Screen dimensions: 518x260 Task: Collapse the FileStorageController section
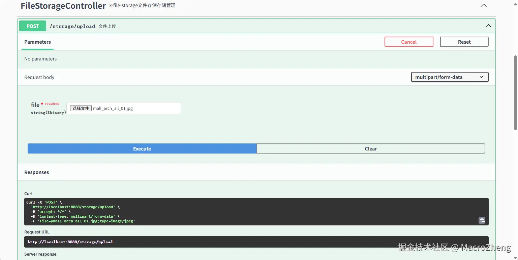[484, 5]
